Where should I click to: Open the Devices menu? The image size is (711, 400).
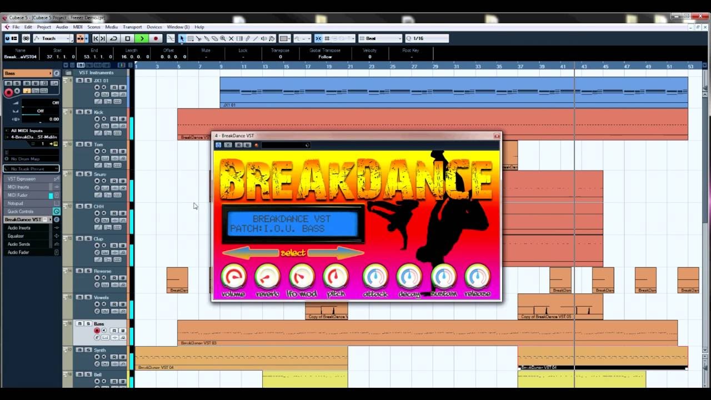154,27
